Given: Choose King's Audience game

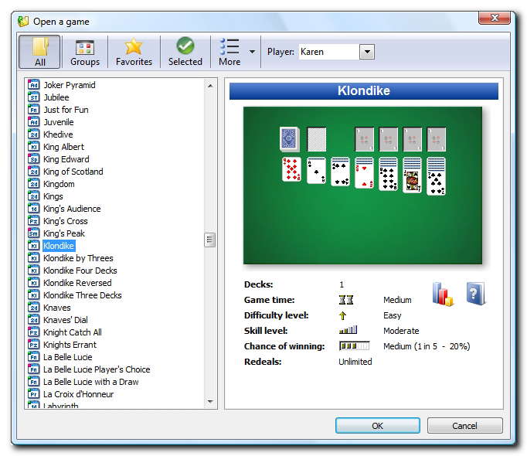Looking at the screenshot, I should tap(72, 209).
